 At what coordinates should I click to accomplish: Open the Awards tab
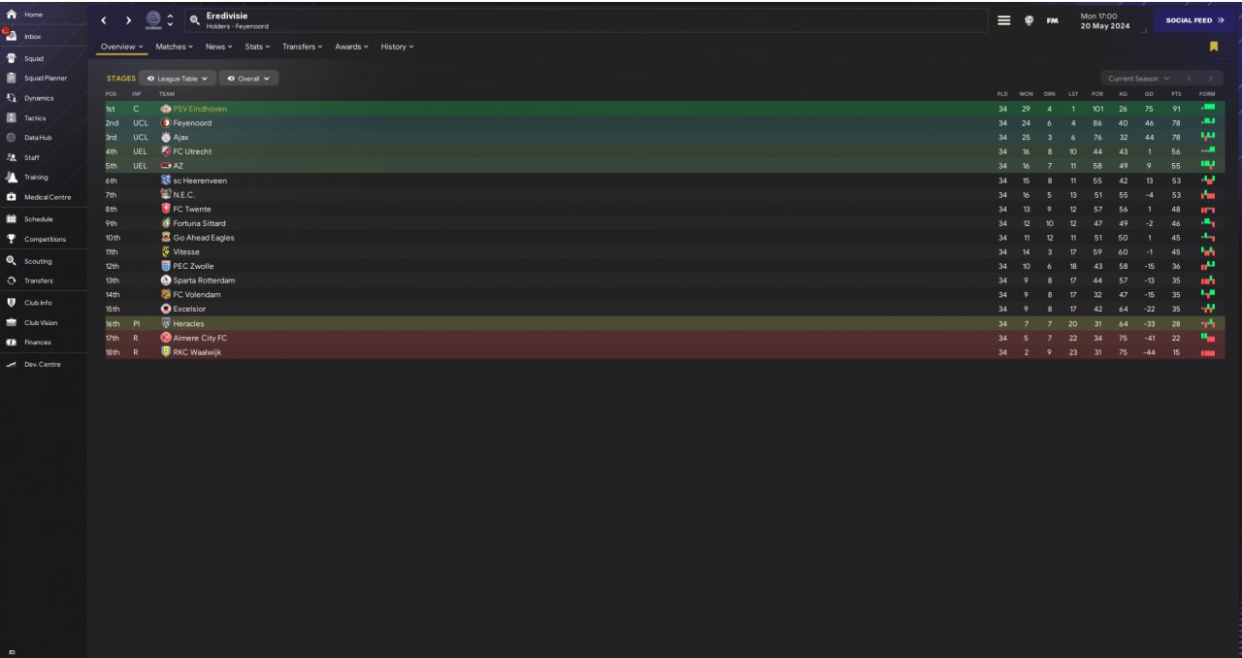[x=351, y=47]
